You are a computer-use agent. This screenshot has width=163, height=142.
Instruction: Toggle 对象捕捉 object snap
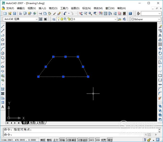[x=71, y=140]
